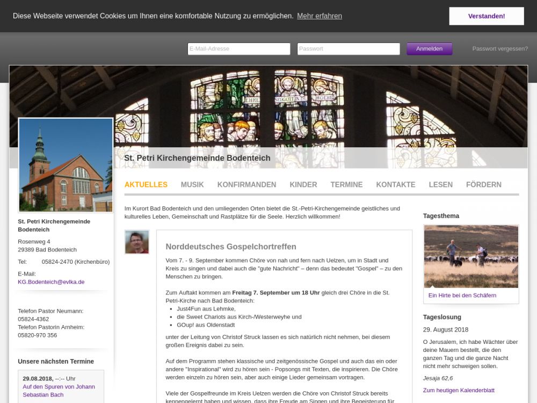The width and height of the screenshot is (537, 403).
Task: Click the church building photo thumbnail
Action: [66, 165]
